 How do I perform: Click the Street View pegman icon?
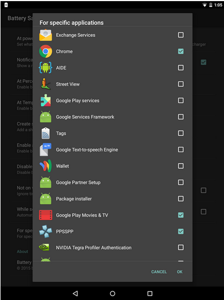pos(45,84)
